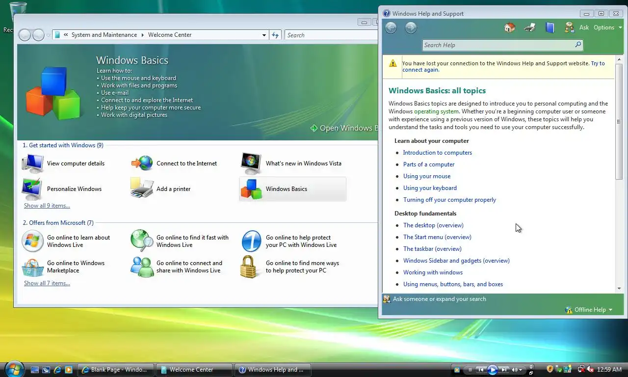The height and width of the screenshot is (377, 628).
Task: Click the Help window Back arrow
Action: pyautogui.click(x=391, y=28)
